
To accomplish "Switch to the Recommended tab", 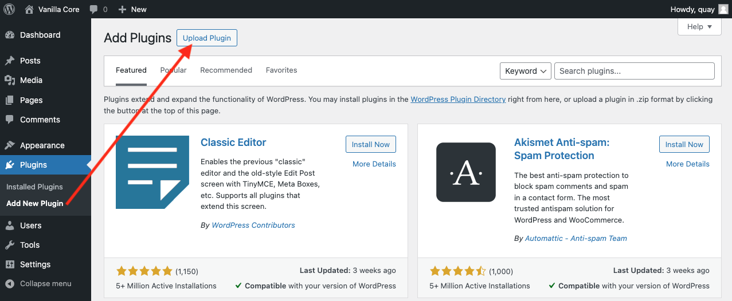I will click(x=226, y=70).
